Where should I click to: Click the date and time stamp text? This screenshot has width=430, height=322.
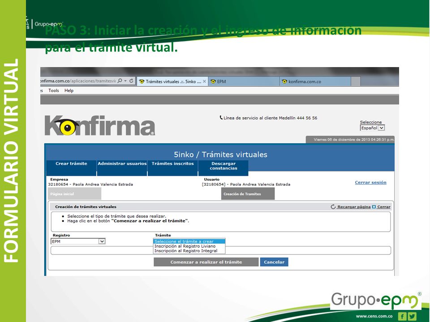[x=354, y=140]
